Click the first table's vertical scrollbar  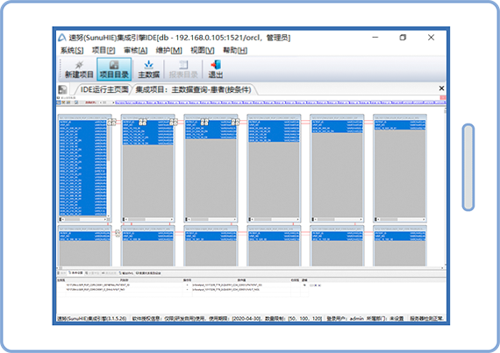(x=109, y=168)
